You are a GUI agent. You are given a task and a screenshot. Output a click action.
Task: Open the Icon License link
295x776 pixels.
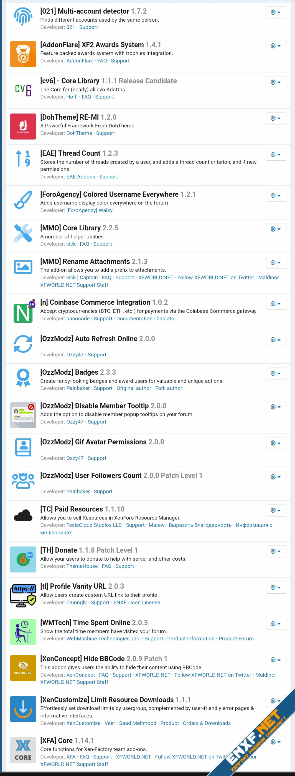coord(145,602)
